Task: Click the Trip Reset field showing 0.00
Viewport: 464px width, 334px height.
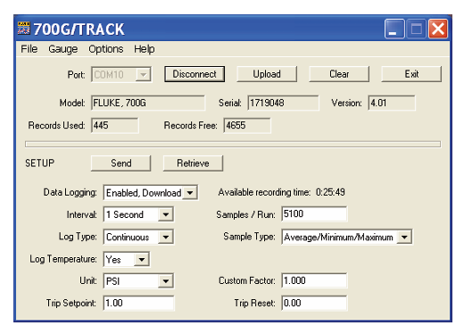Action: 314,303
